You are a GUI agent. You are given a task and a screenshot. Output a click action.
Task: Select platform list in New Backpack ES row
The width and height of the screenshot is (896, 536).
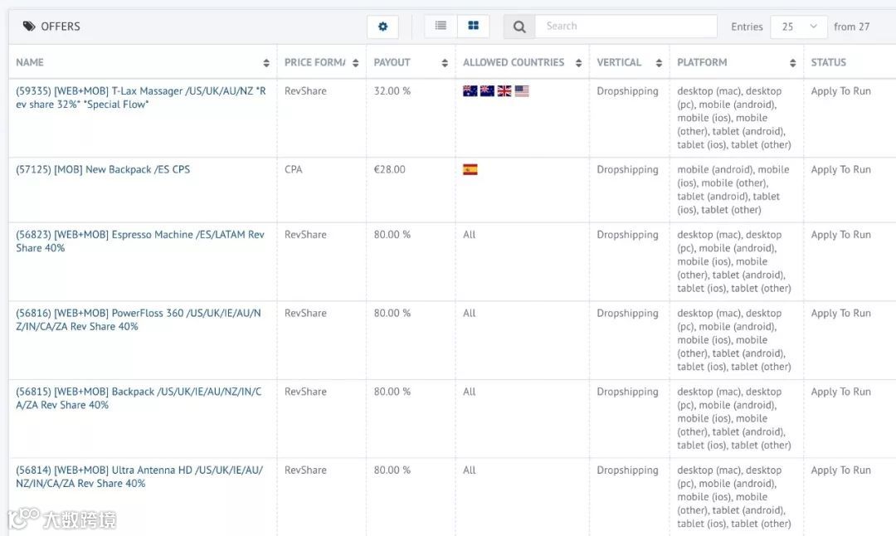[x=733, y=190]
